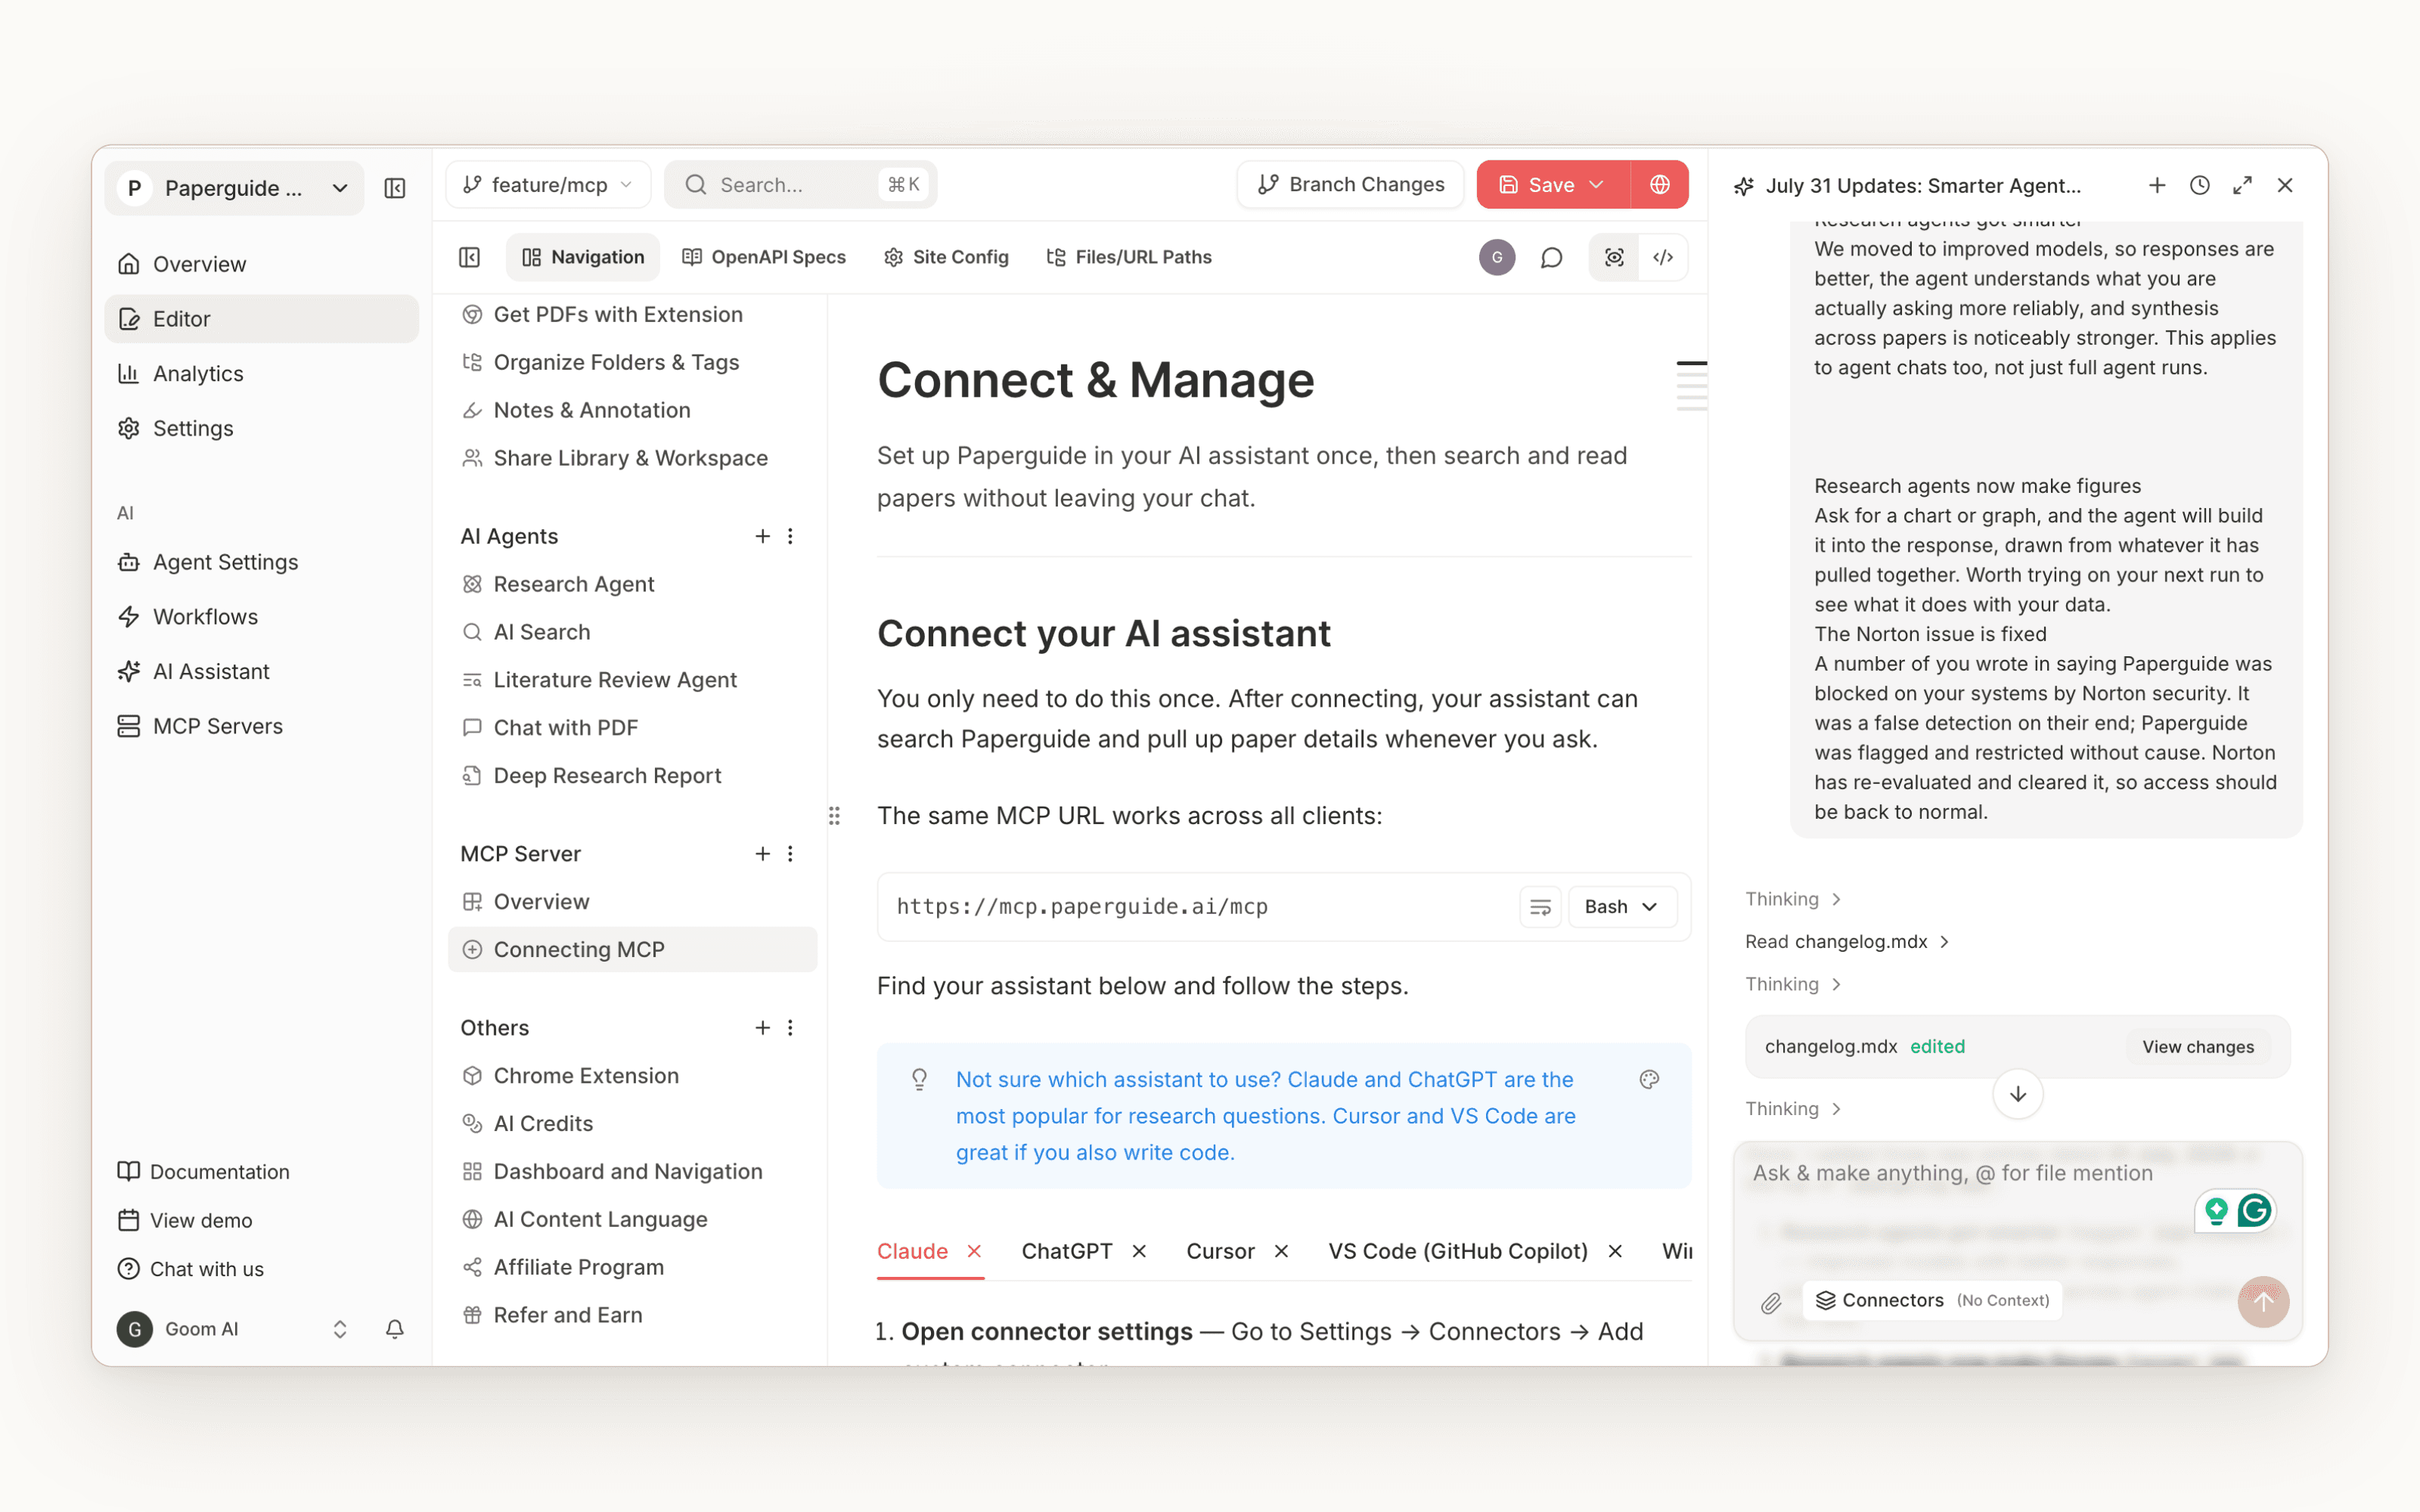Open AI Agents group options menu
The height and width of the screenshot is (1512, 2420).
click(790, 536)
